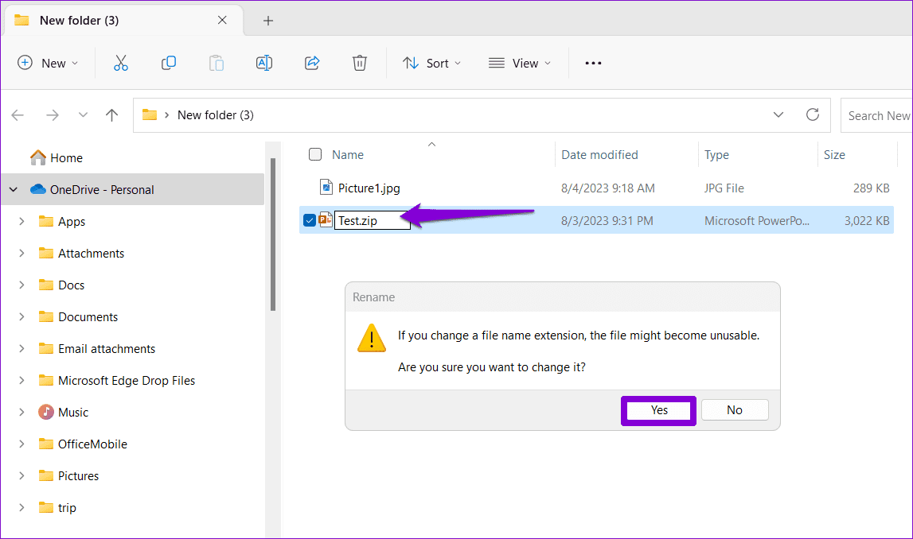The image size is (913, 539).
Task: Click the Paste icon
Action: point(216,62)
